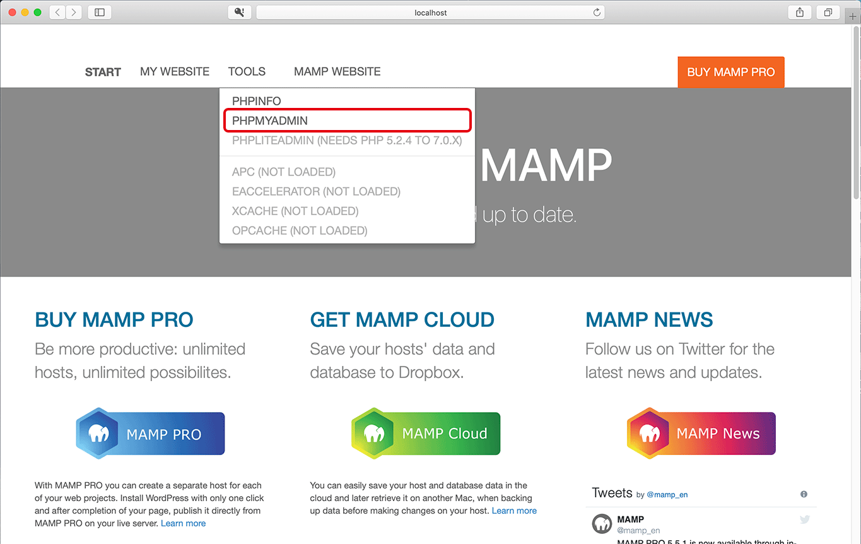This screenshot has height=544, width=861.
Task: Open the @mamp_en link beside Tweets
Action: (667, 495)
